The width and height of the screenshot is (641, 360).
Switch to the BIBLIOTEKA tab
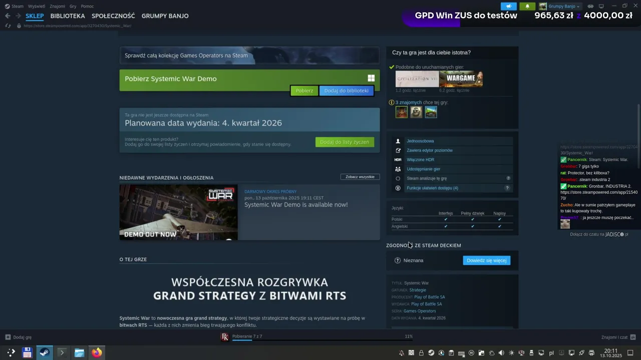(68, 16)
